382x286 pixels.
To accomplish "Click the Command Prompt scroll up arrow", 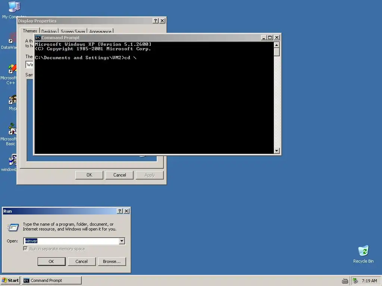I will pyautogui.click(x=276, y=45).
